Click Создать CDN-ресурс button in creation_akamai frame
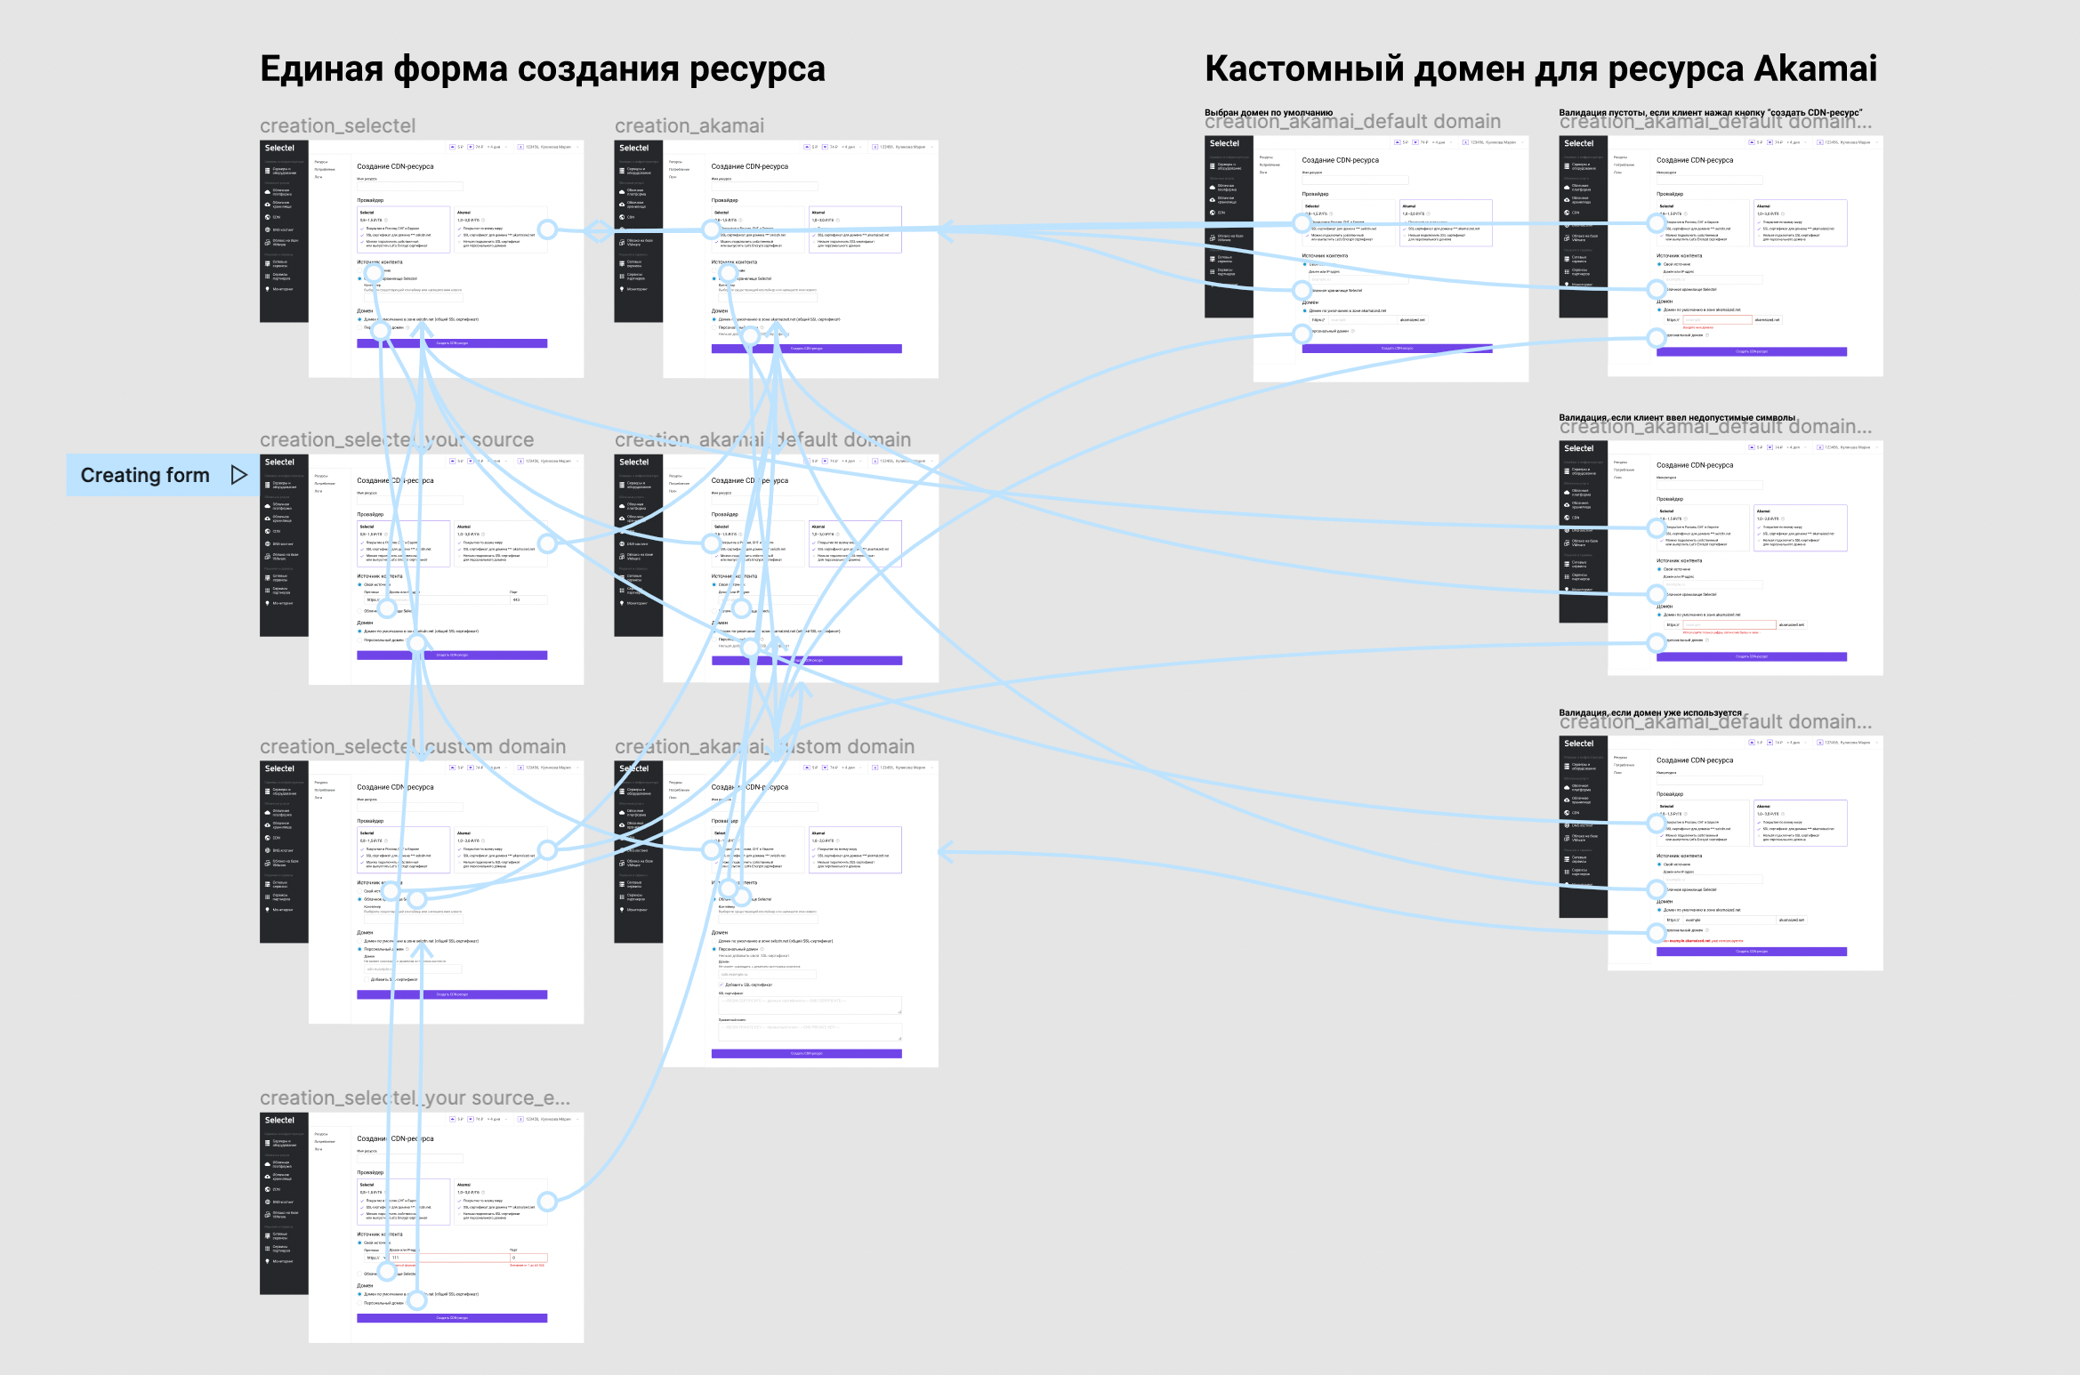Viewport: 2080px width, 1375px height. (807, 349)
